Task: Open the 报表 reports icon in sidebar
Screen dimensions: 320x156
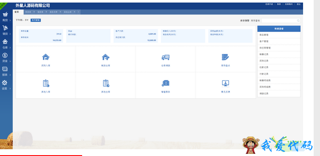Action: (5, 69)
